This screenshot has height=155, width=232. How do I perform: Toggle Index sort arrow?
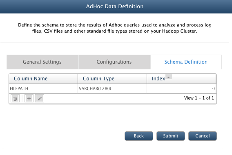(169, 77)
